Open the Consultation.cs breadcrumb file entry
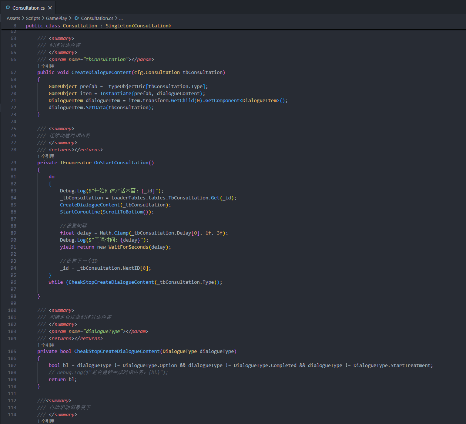Viewport: 466px width, 424px height. click(97, 18)
